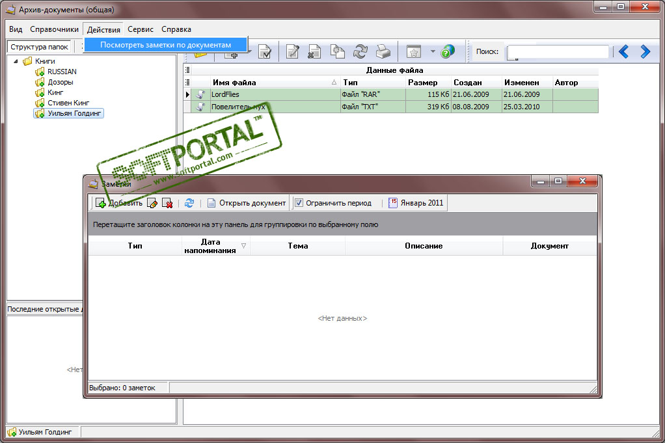Click the Создан column header
Image resolution: width=665 pixels, height=443 pixels.
[477, 82]
